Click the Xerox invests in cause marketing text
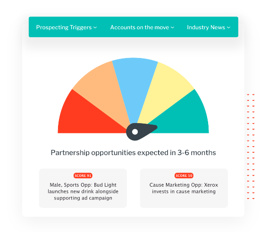 pyautogui.click(x=184, y=188)
